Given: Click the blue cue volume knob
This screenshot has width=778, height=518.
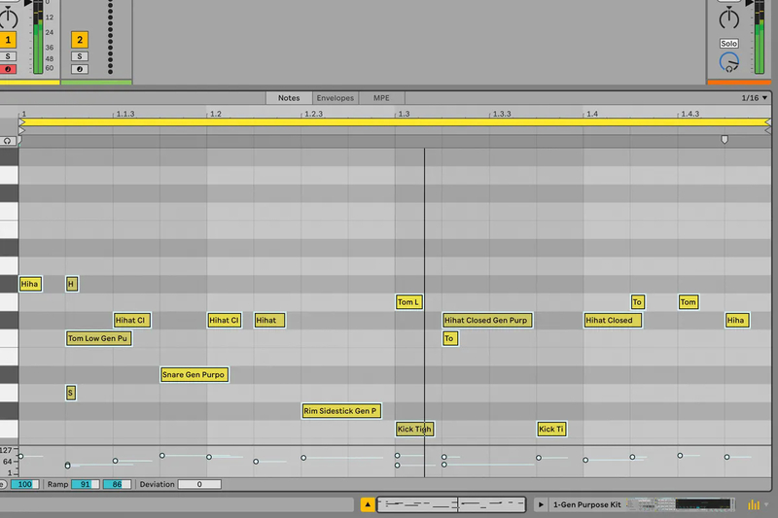Looking at the screenshot, I should pyautogui.click(x=728, y=62).
